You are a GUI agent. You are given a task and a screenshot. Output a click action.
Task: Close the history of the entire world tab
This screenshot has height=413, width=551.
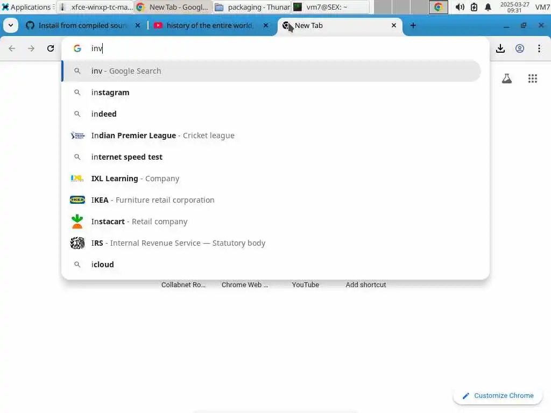pos(266,26)
